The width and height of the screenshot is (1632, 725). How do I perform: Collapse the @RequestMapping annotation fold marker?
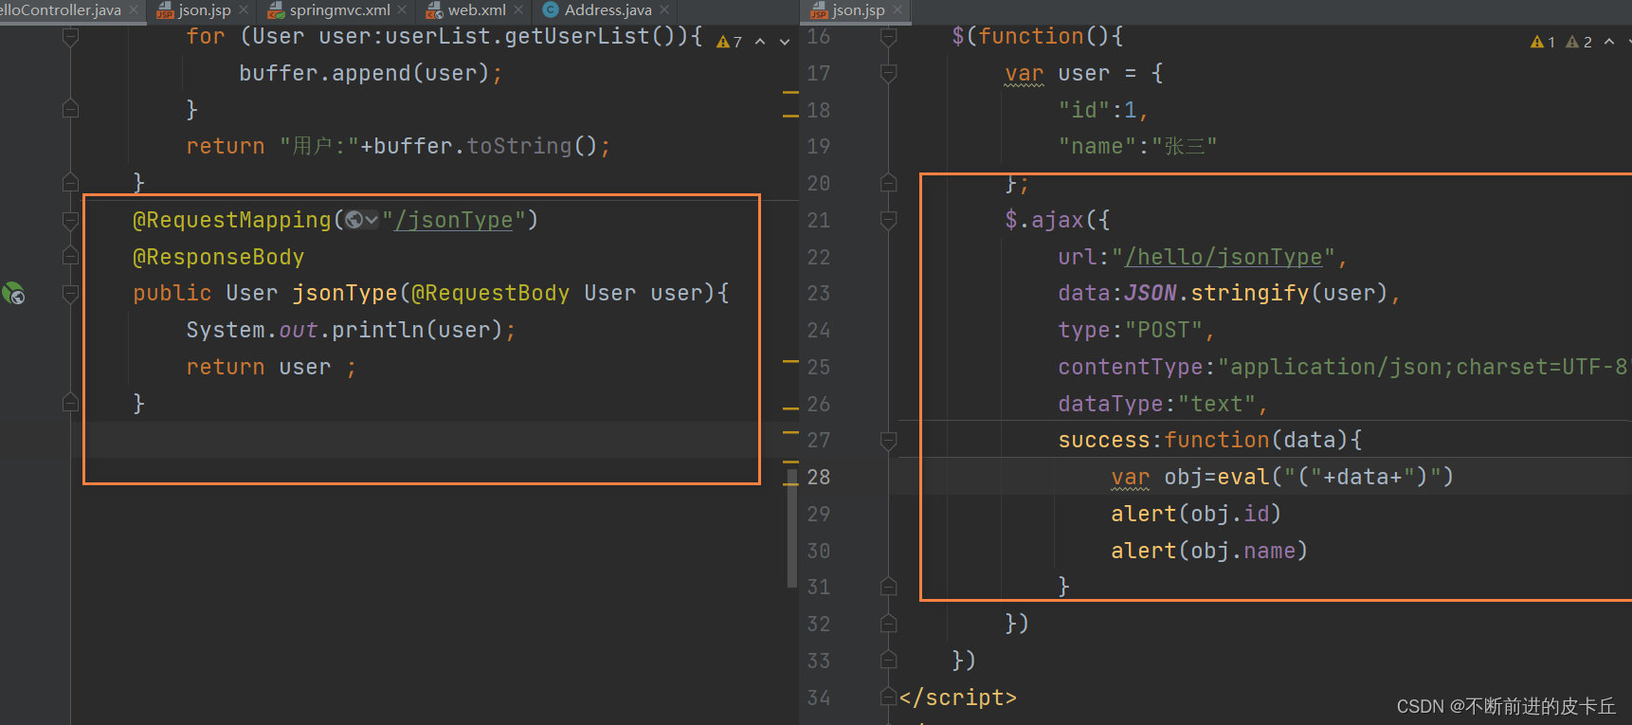click(x=70, y=220)
